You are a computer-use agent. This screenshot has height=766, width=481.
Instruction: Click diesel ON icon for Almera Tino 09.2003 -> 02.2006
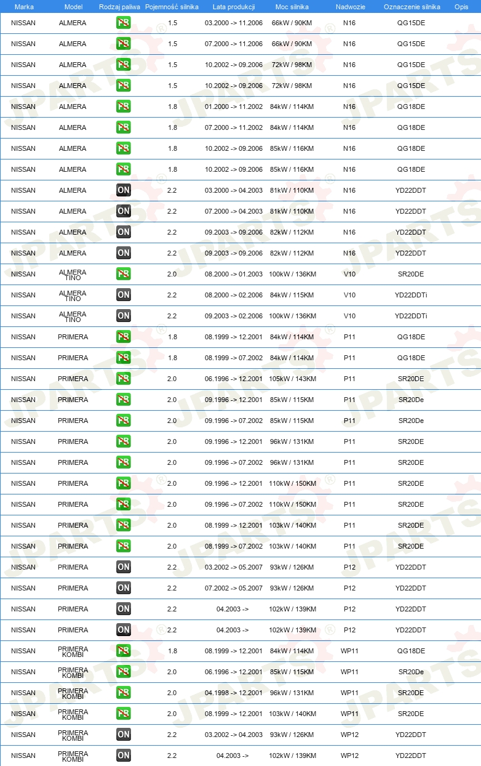[x=124, y=316]
